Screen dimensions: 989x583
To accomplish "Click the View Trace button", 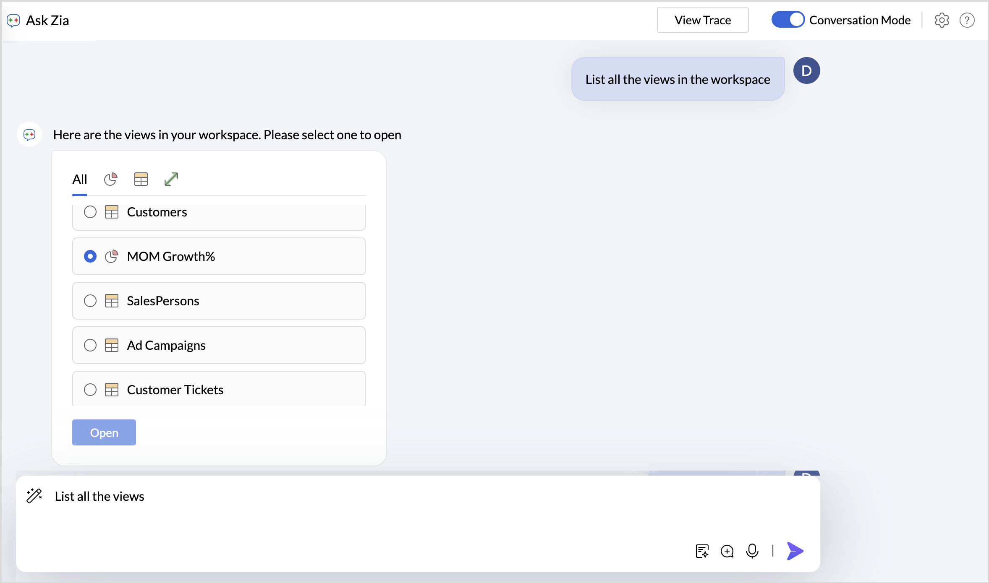I will 702,20.
